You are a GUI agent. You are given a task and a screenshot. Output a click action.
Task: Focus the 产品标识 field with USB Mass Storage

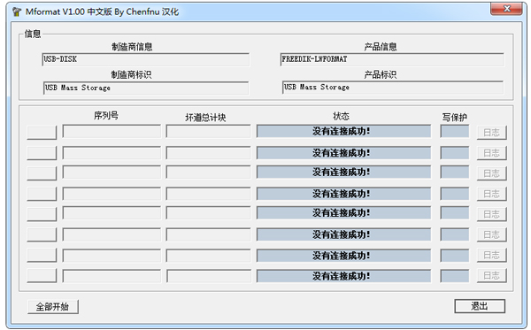(393, 88)
